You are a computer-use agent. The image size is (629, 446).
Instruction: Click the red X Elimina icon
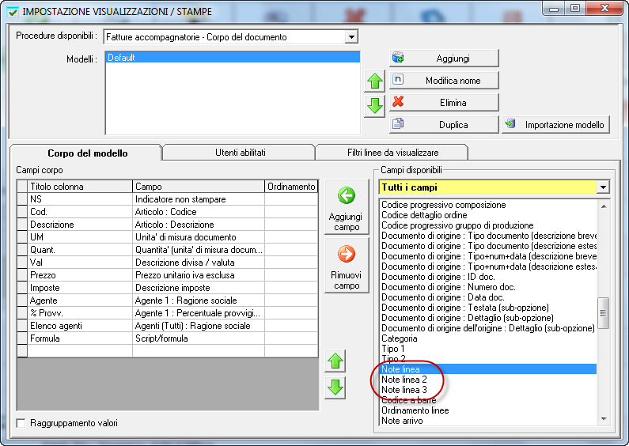[x=398, y=101]
